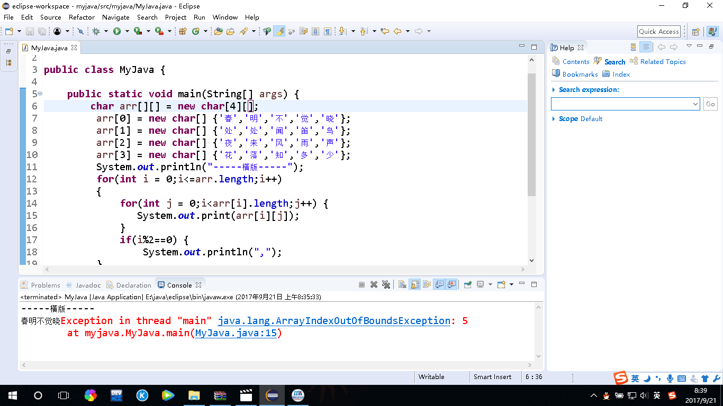
Task: Click the New file toolbar icon
Action: click(x=9, y=31)
